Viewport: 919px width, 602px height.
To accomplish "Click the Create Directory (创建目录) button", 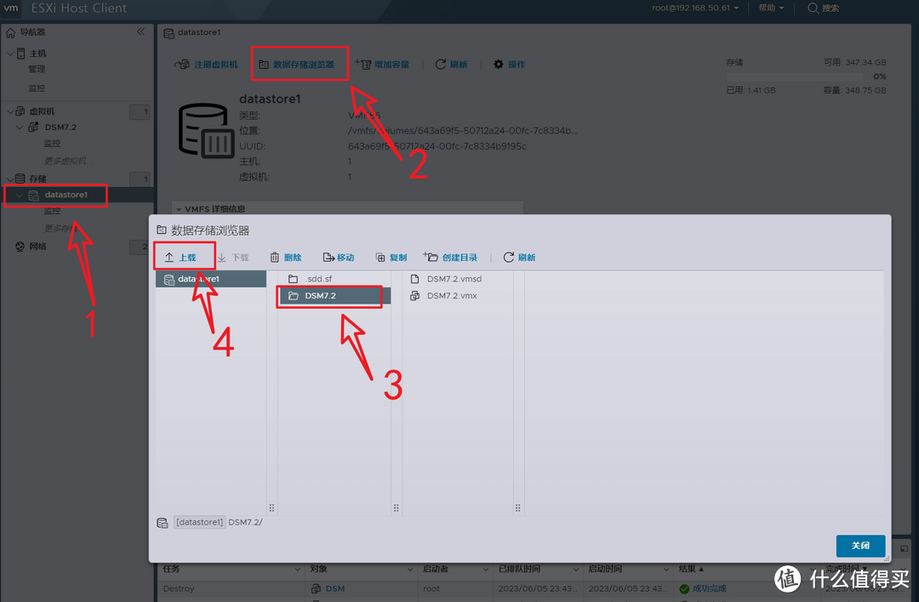I will click(x=450, y=257).
